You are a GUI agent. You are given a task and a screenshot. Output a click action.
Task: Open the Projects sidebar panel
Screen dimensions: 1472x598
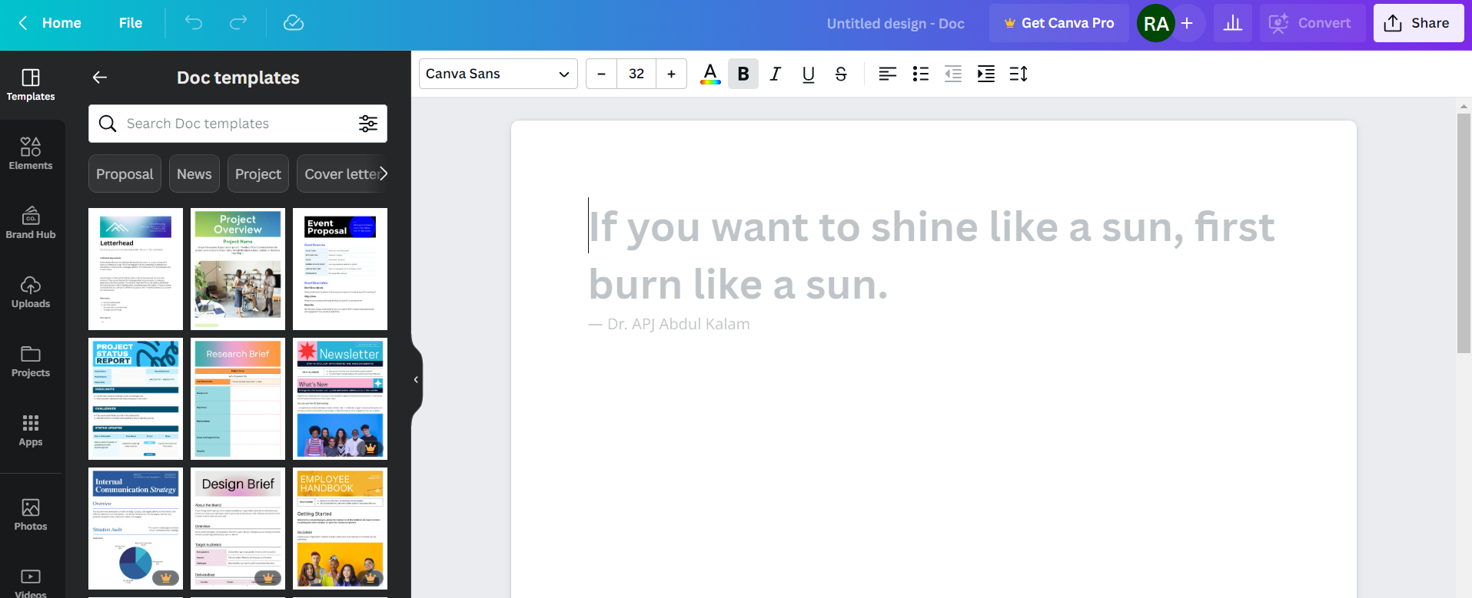point(31,361)
